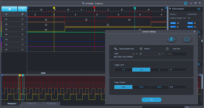
Task: Click the navigator view window box
Action: (21, 88)
